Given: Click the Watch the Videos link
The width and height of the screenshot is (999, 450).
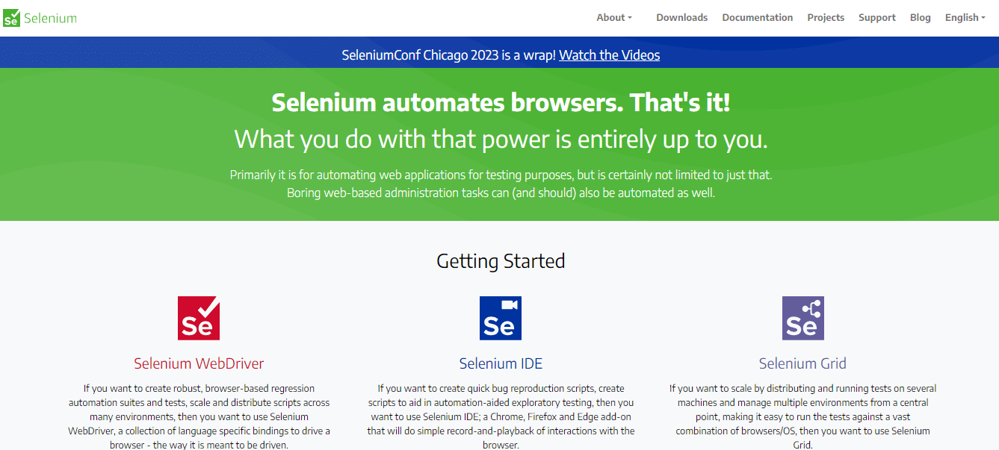Looking at the screenshot, I should tap(609, 54).
